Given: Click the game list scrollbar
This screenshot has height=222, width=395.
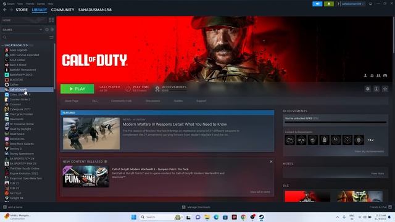Looking at the screenshot, I should tap(54, 65).
